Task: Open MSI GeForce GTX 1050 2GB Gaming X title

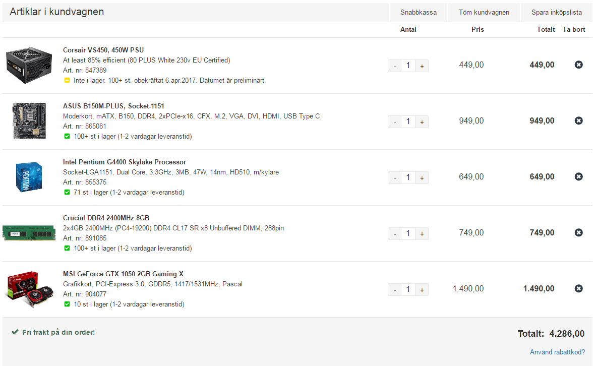Action: pos(123,274)
